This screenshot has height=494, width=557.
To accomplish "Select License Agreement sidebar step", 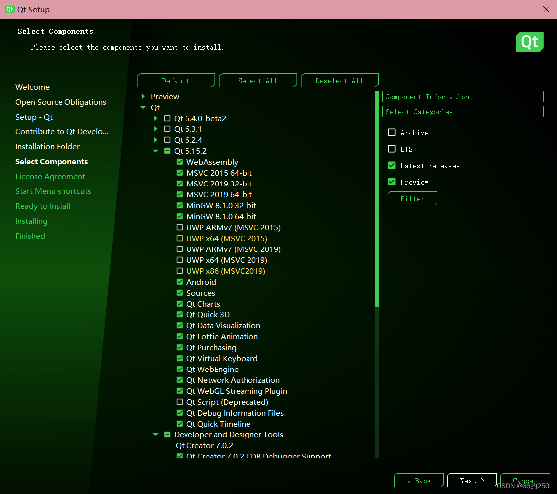I will 50,177.
